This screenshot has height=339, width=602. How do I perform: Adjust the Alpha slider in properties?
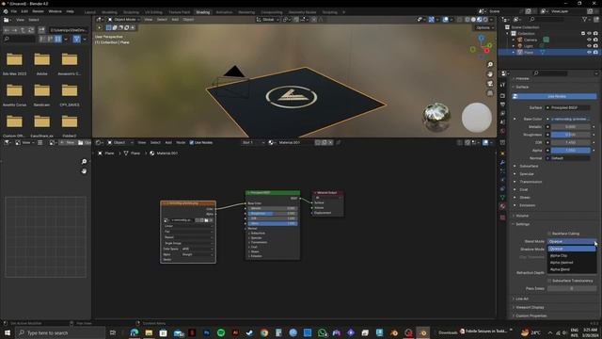570,151
